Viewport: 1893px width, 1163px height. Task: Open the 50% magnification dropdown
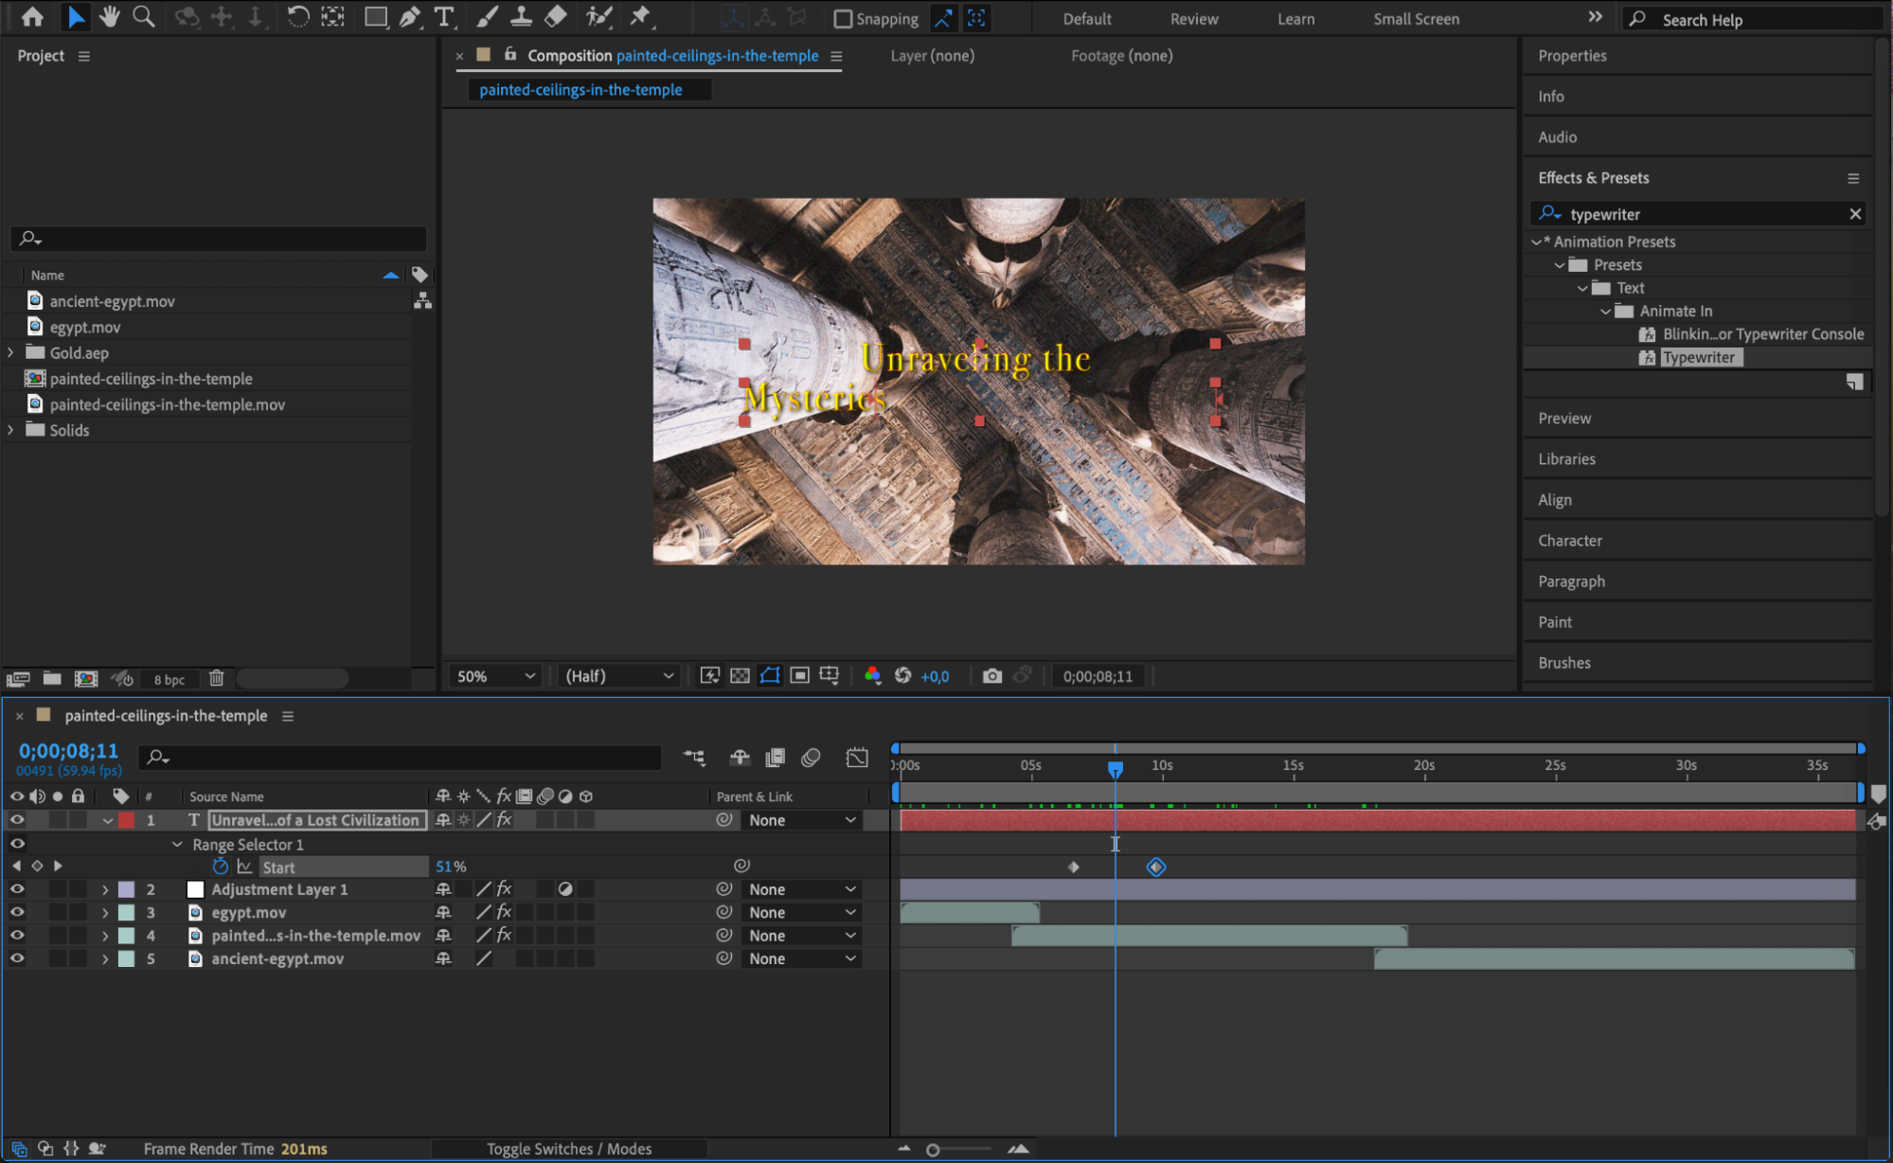[495, 676]
